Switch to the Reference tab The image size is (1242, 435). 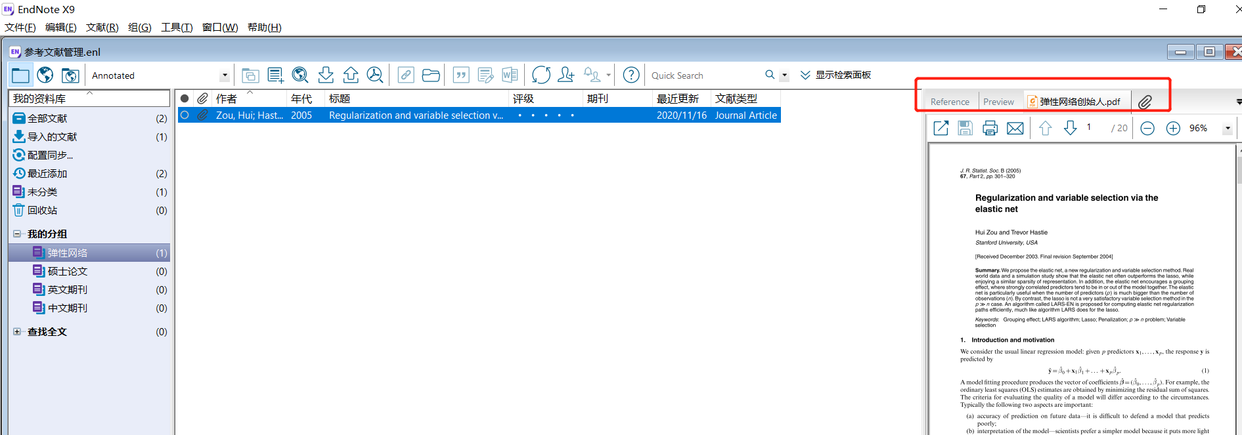[950, 102]
